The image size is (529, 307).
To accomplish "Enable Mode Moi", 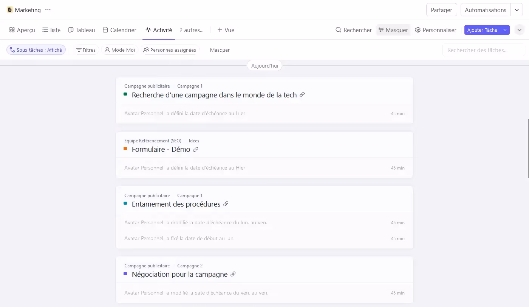I will [119, 49].
